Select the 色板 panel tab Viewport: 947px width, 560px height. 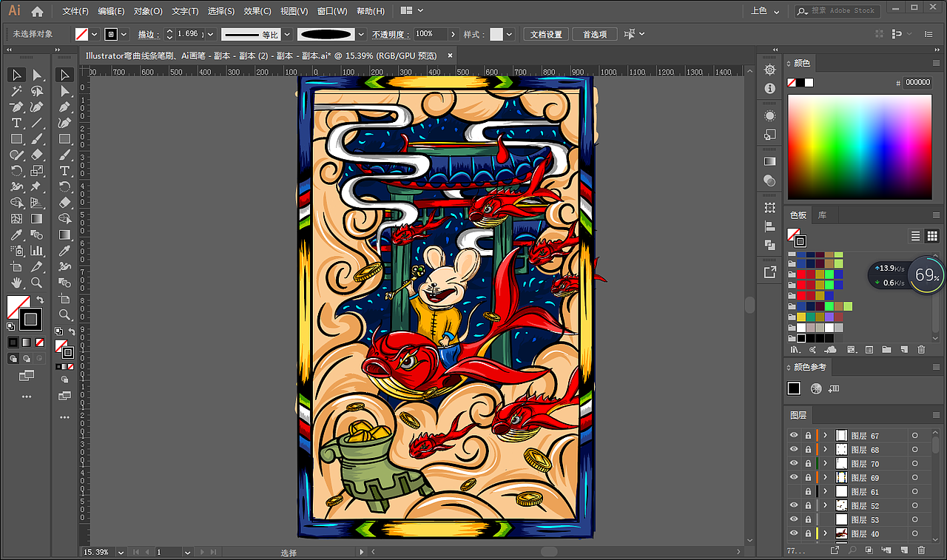[x=798, y=215]
